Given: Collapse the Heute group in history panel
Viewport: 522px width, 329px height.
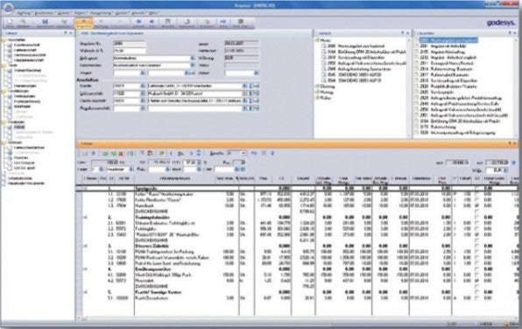Looking at the screenshot, I should [x=317, y=40].
